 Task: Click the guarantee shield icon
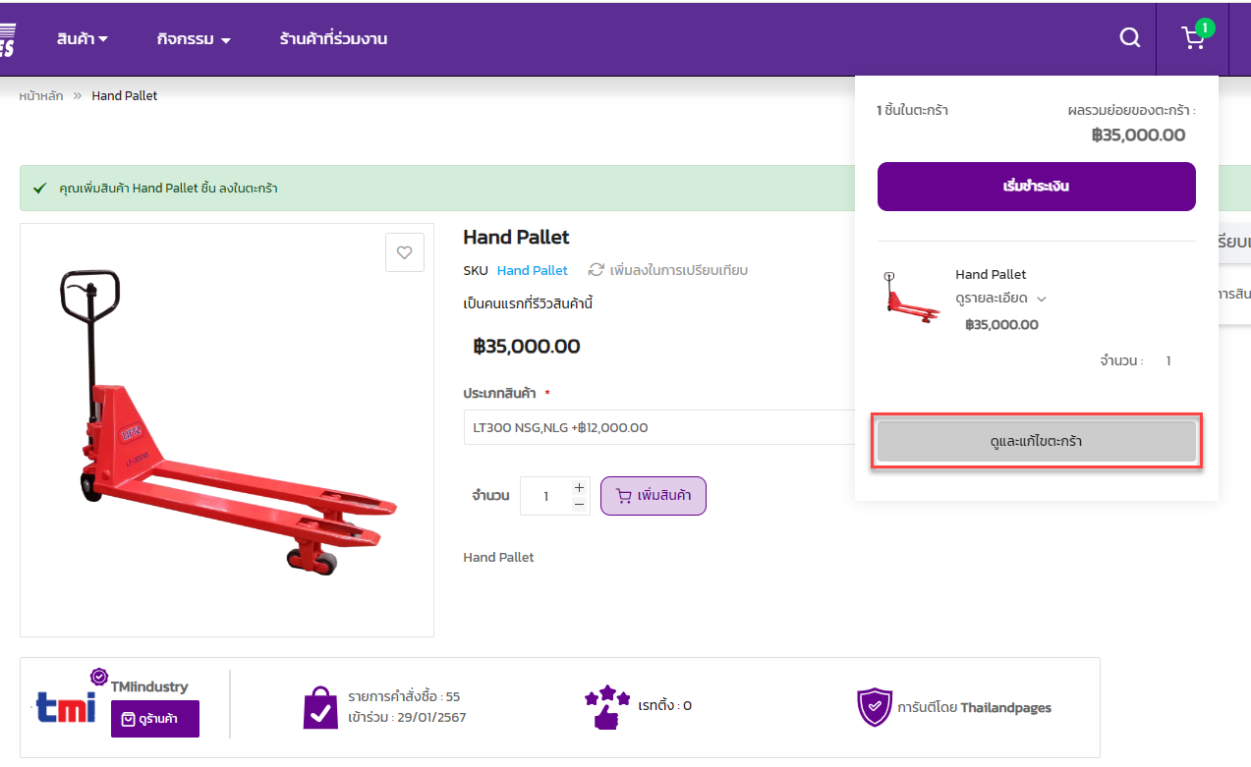[x=874, y=706]
